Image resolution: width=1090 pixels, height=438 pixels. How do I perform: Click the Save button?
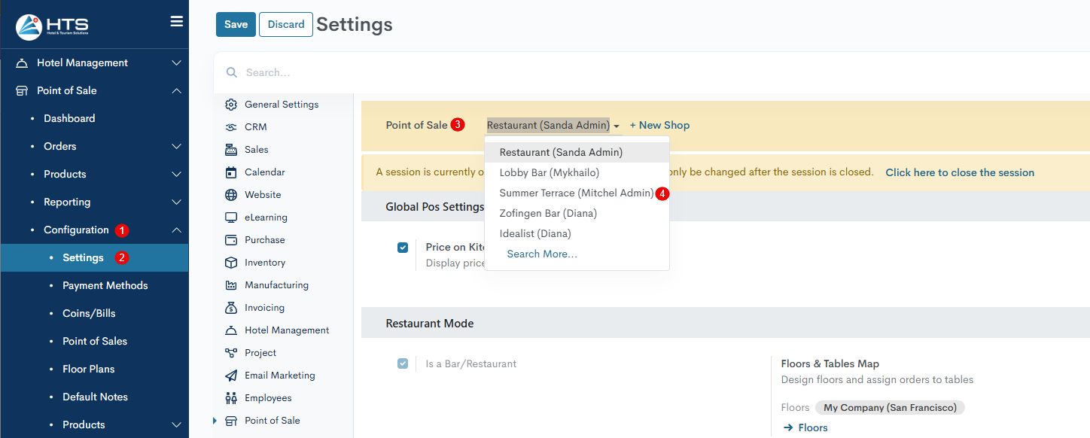pos(236,25)
